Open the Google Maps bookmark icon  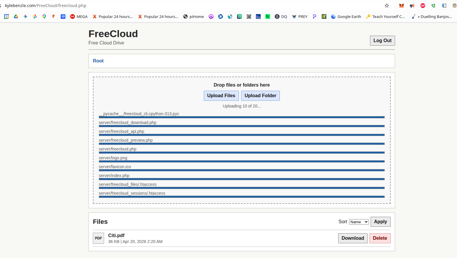click(x=44, y=16)
